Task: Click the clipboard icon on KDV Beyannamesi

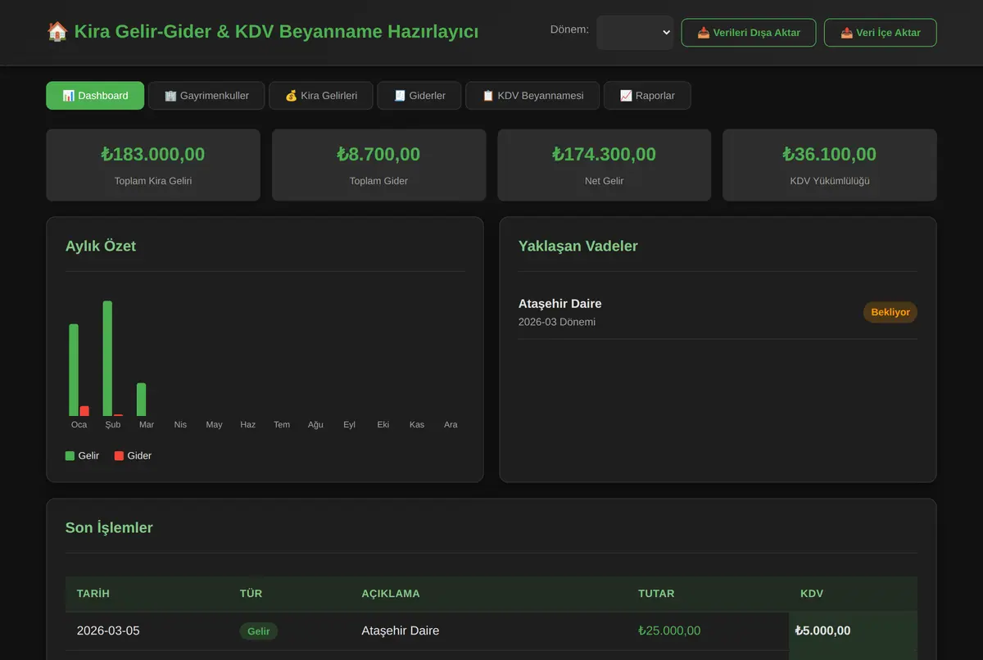Action: (x=488, y=96)
